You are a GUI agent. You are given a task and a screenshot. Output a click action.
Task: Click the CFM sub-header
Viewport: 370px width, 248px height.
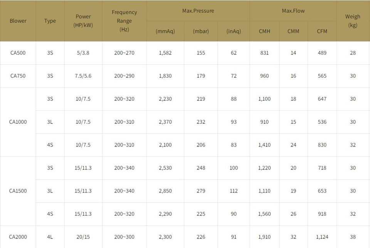(322, 31)
